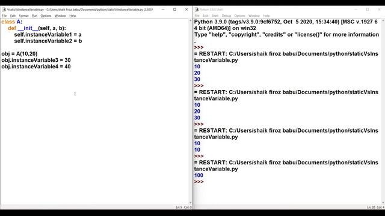This screenshot has width=385, height=216.
Task: Click editor status bar 'Ln: 9'
Action: [179, 208]
